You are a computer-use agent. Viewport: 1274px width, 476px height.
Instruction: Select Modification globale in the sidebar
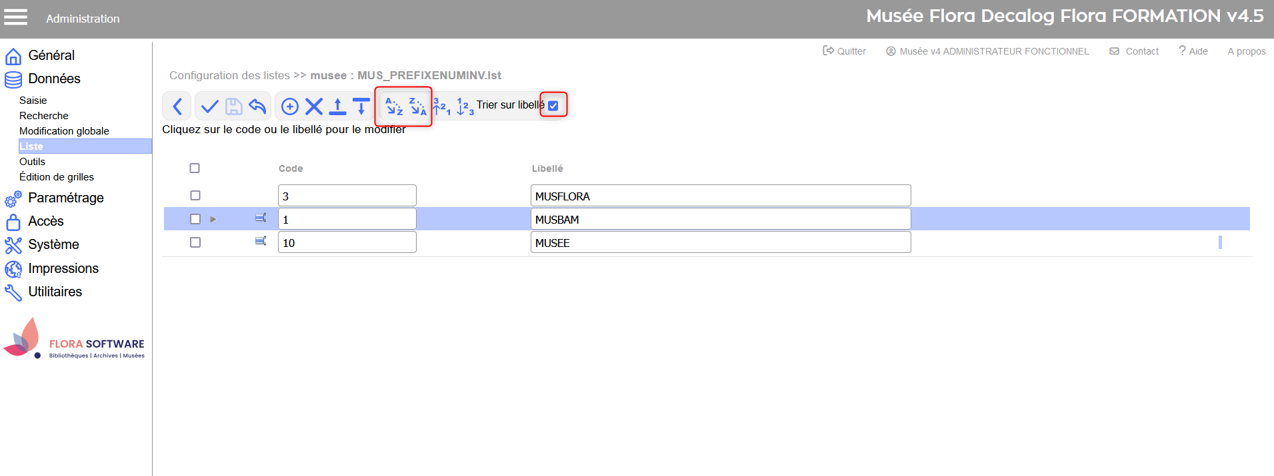[64, 131]
